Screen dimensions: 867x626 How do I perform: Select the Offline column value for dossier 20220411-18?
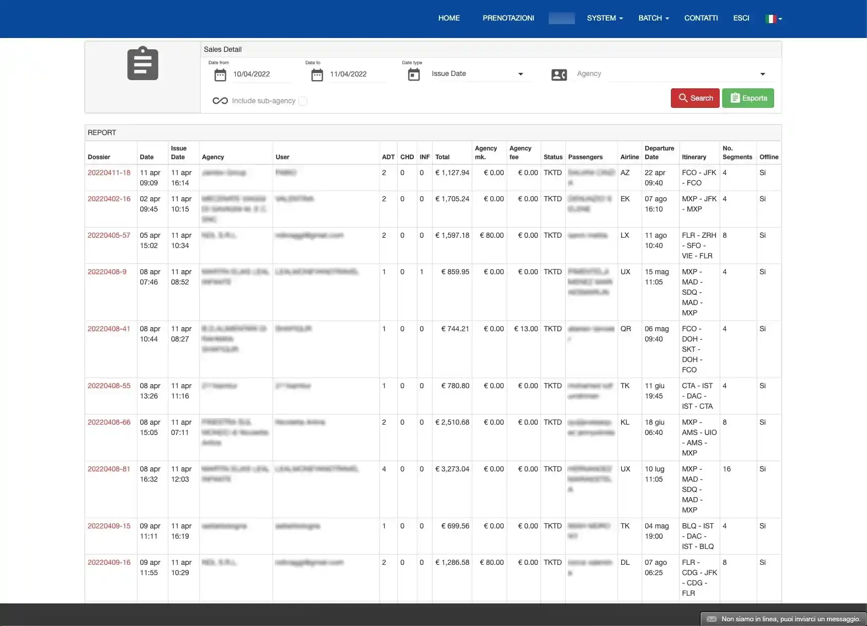pyautogui.click(x=762, y=173)
